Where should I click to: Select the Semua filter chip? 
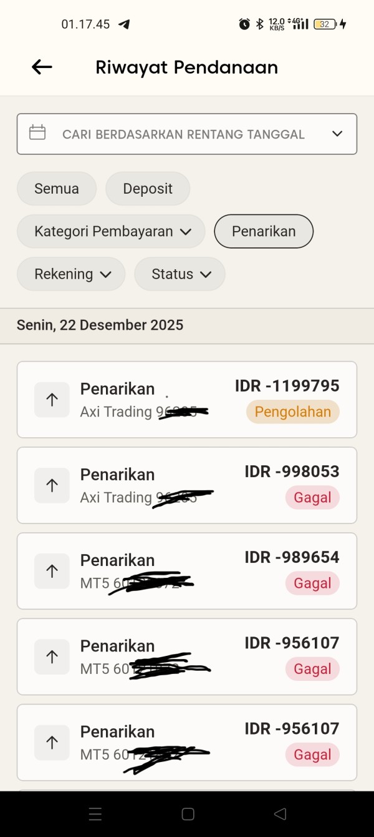point(57,189)
